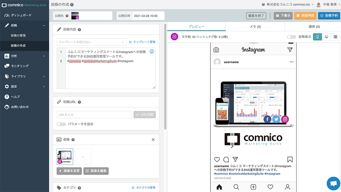Click the URL短縮 button
The width and height of the screenshot is (341, 192).
point(145,114)
